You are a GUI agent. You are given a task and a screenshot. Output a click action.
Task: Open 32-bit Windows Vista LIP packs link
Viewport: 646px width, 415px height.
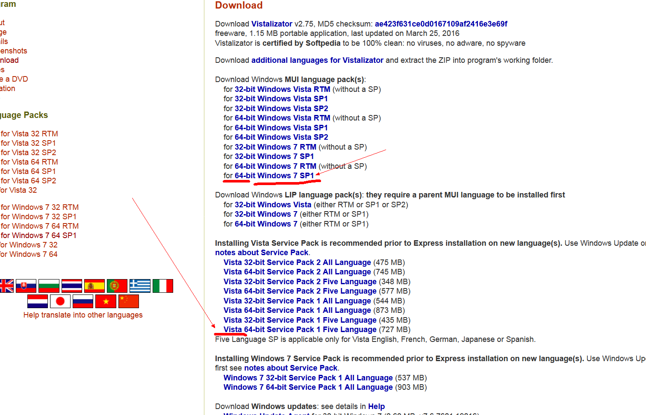pos(273,205)
